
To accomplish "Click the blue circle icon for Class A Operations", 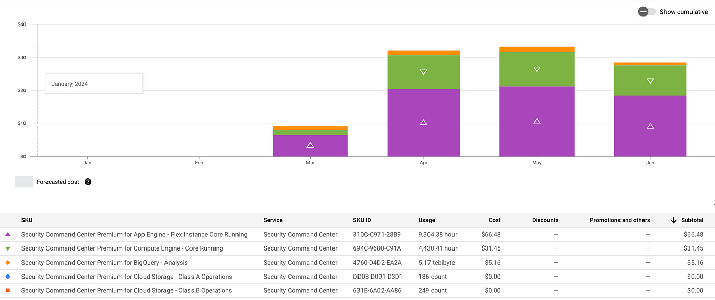I will [8, 277].
